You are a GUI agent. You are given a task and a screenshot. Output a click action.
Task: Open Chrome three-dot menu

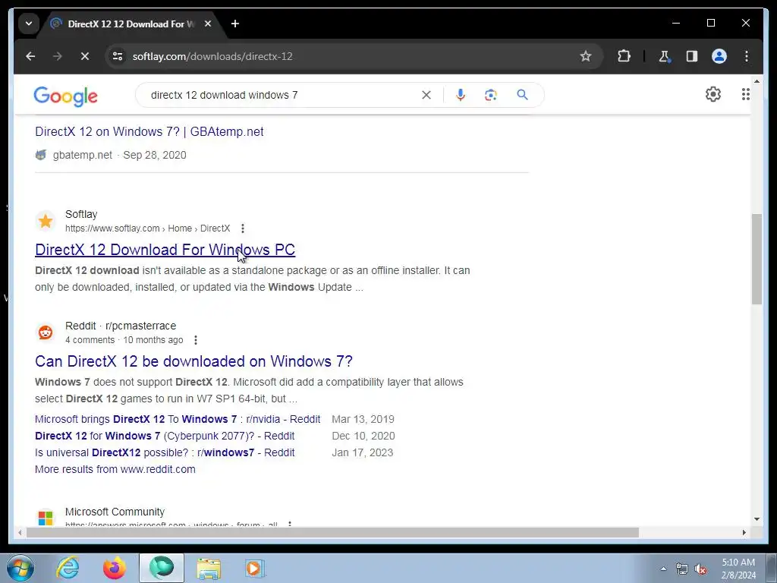point(747,56)
